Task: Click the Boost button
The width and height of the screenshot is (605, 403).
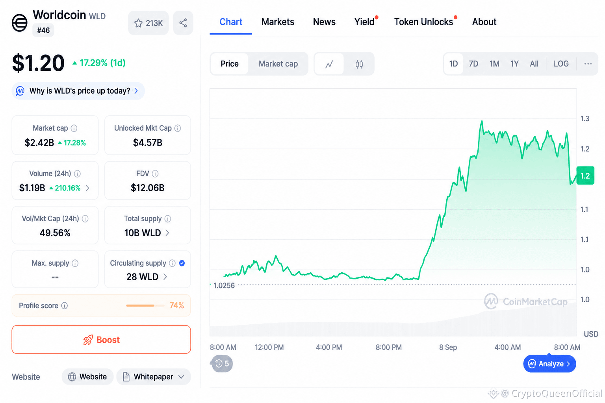Action: tap(101, 340)
